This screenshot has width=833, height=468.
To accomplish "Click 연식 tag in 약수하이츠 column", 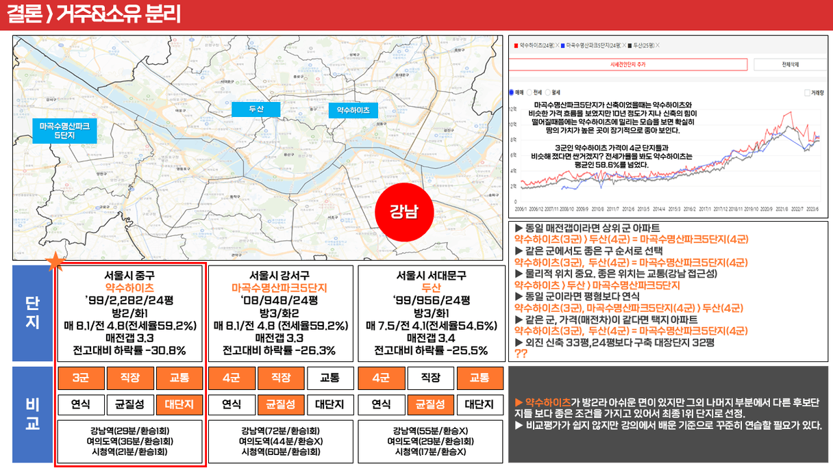I will click(80, 405).
